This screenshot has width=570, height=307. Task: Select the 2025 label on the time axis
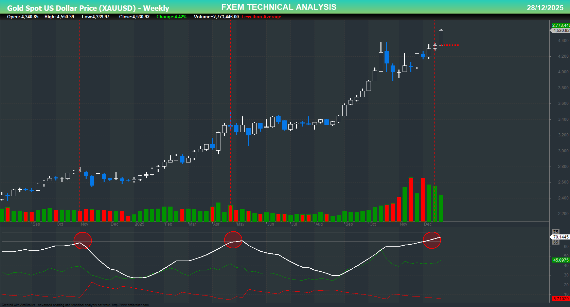140,224
